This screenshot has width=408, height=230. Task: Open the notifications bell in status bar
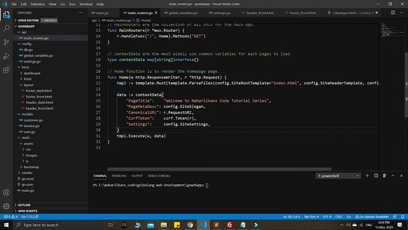click(402, 217)
